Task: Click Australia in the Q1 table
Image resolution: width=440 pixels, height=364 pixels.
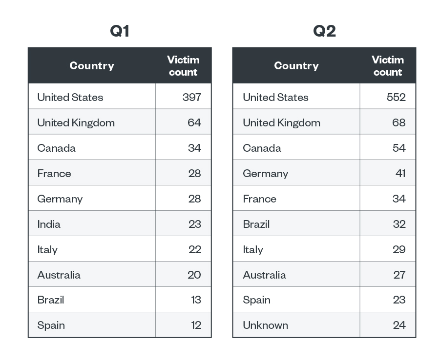Action: click(x=59, y=275)
